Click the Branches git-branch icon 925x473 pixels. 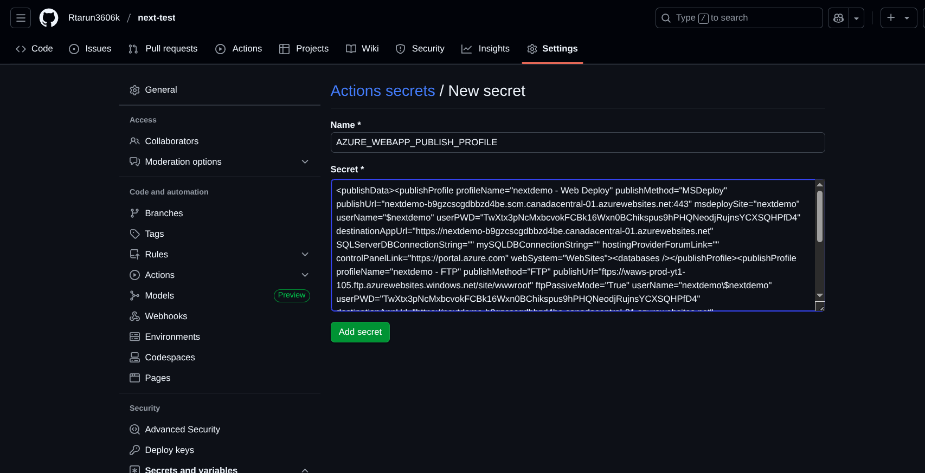(x=135, y=213)
